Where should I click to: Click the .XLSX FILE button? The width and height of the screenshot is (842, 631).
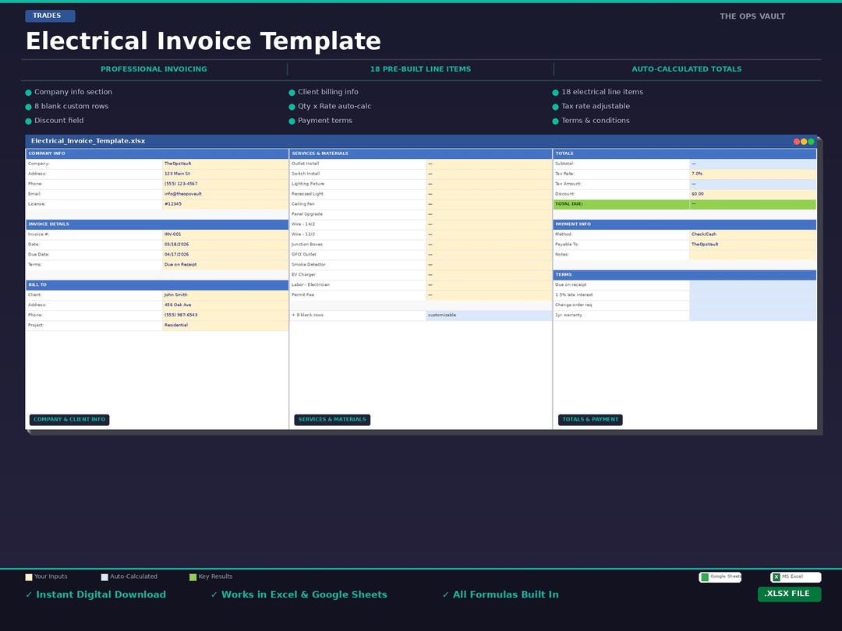[x=789, y=594]
